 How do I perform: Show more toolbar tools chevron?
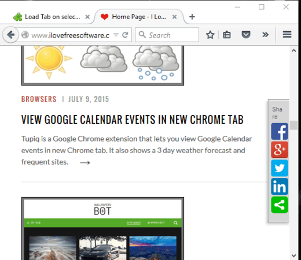tap(265, 35)
